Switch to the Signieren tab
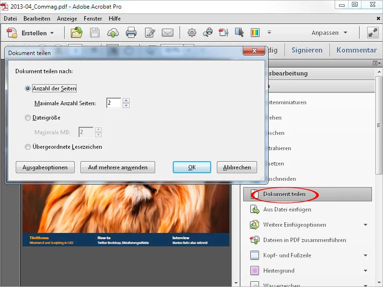 coord(307,50)
